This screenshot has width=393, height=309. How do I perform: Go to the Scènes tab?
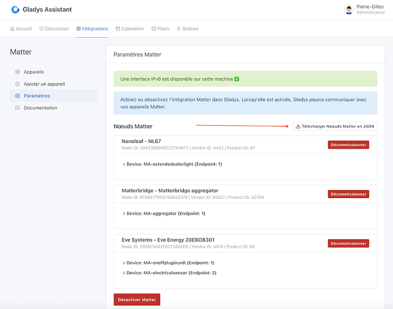point(188,28)
